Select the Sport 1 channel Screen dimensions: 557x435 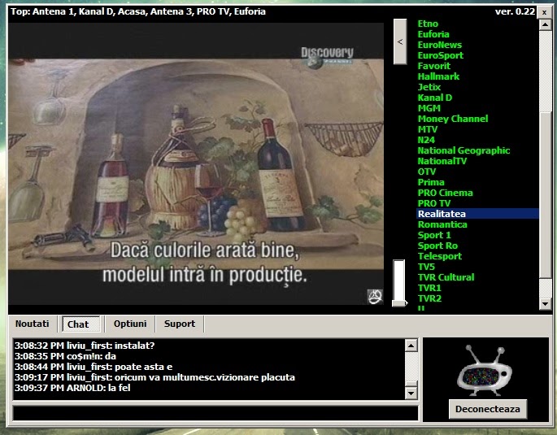tap(434, 235)
